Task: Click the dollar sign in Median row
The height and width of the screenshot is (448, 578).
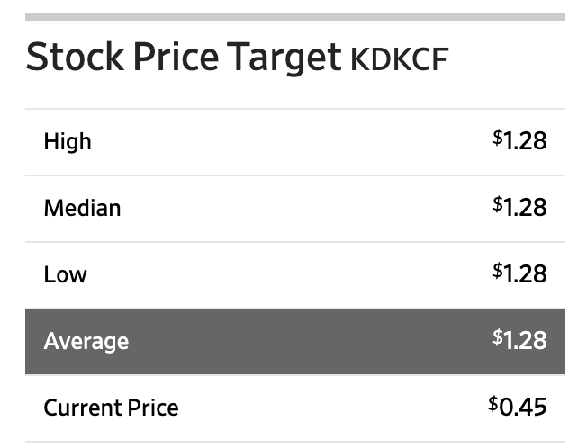Action: click(498, 204)
